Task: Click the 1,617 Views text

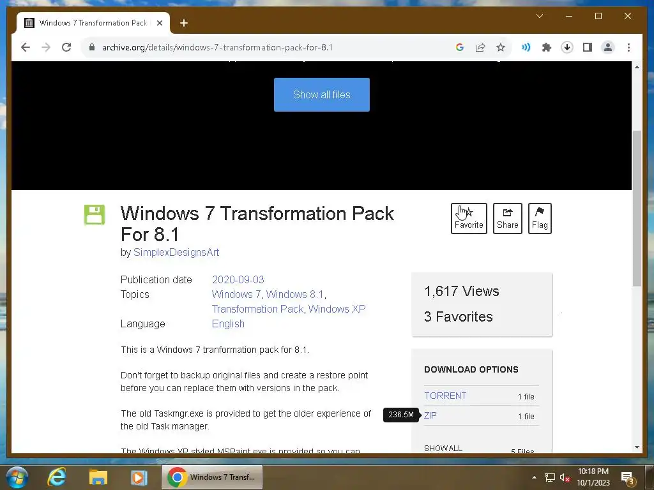Action: (x=461, y=291)
